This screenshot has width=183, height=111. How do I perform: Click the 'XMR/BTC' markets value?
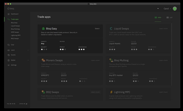click(45, 75)
